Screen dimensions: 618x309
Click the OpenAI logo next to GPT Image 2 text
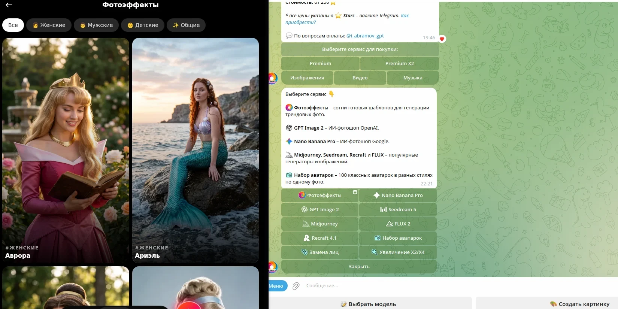(289, 128)
